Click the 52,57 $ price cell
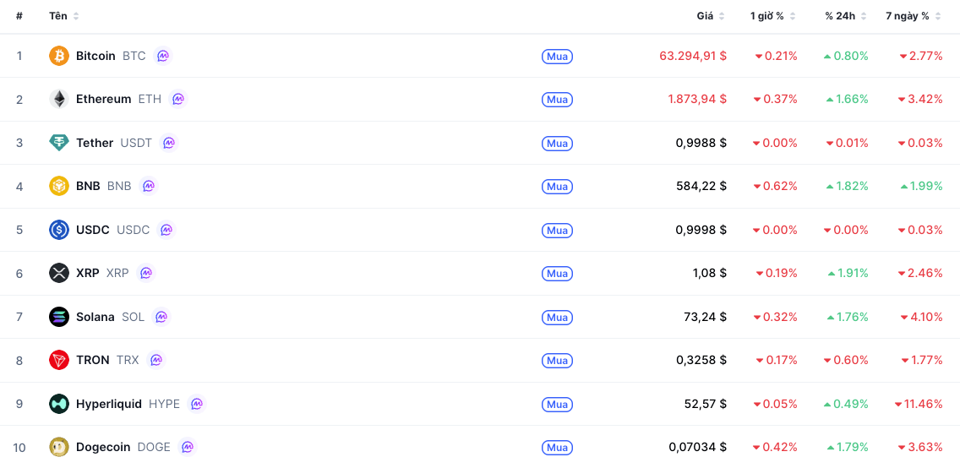Image resolution: width=960 pixels, height=468 pixels. click(706, 404)
